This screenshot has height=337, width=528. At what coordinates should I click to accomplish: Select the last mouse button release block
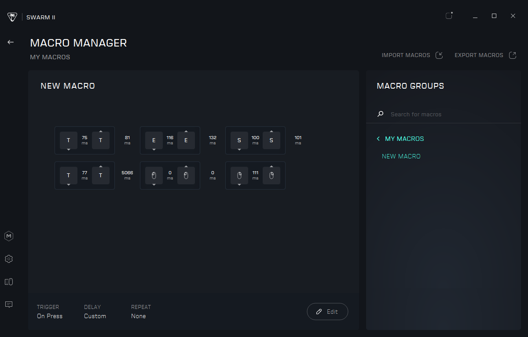click(x=271, y=176)
